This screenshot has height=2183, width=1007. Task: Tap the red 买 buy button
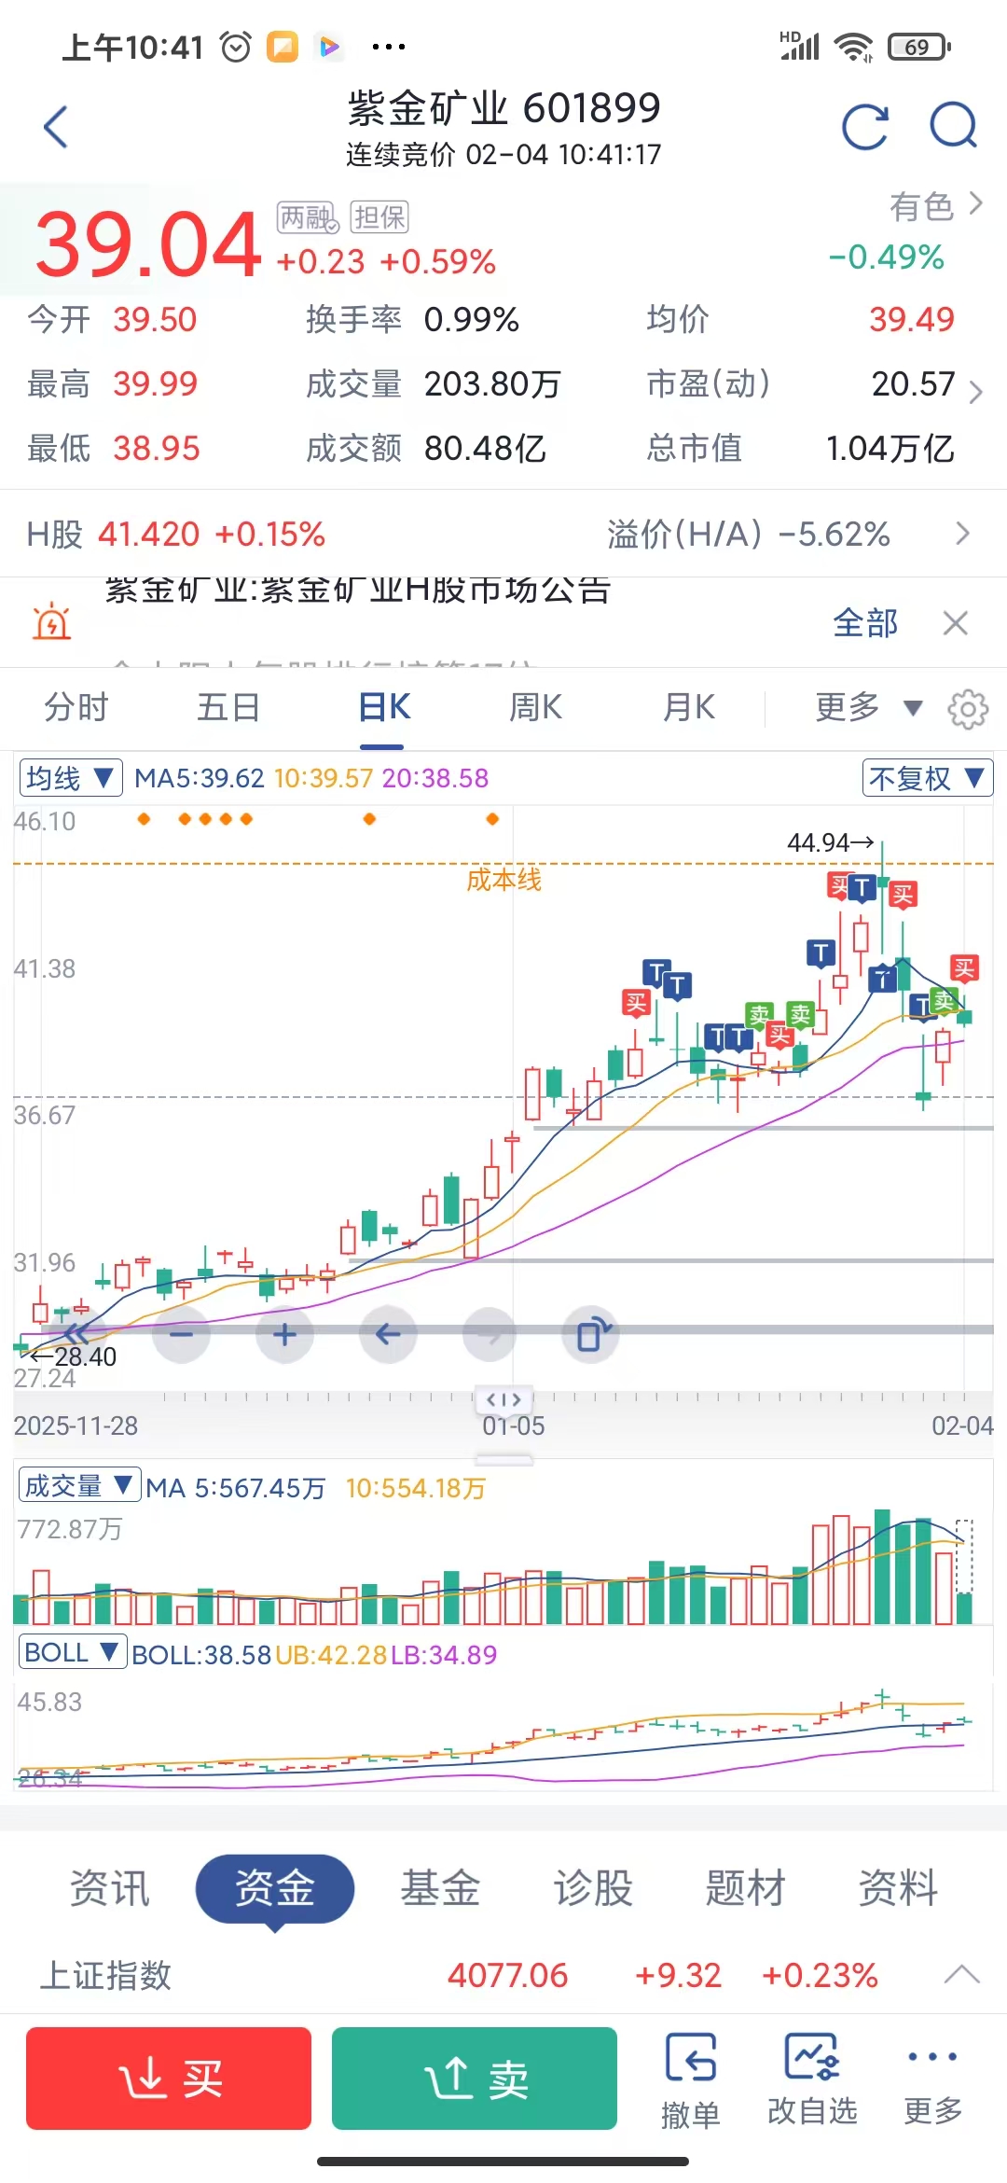pyautogui.click(x=169, y=2079)
